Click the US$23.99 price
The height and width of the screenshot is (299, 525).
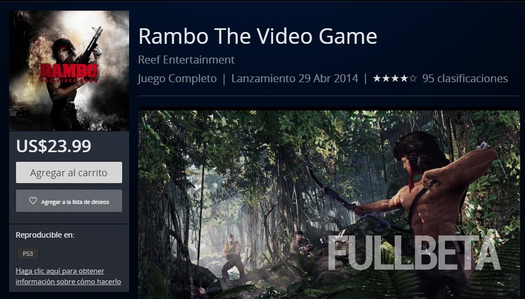click(53, 146)
